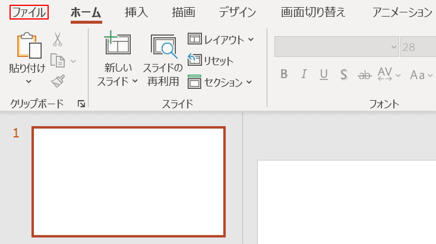Open the ファイル tab
The width and height of the screenshot is (436, 244).
coord(29,12)
